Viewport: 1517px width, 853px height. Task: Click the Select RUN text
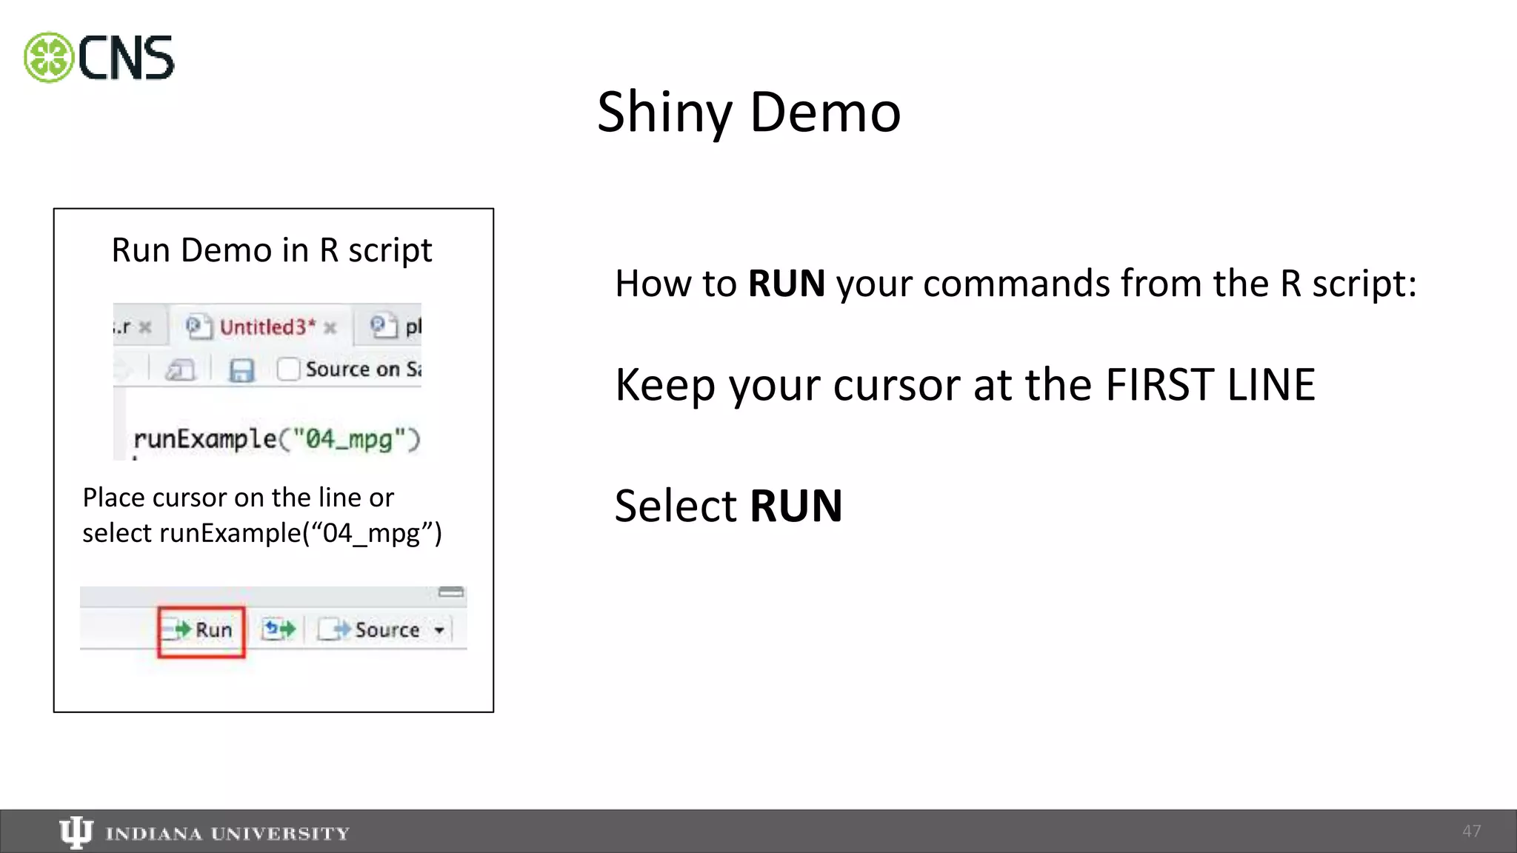click(x=729, y=506)
